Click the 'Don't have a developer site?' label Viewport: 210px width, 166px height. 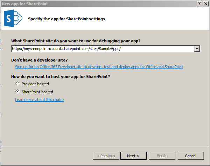40,60
